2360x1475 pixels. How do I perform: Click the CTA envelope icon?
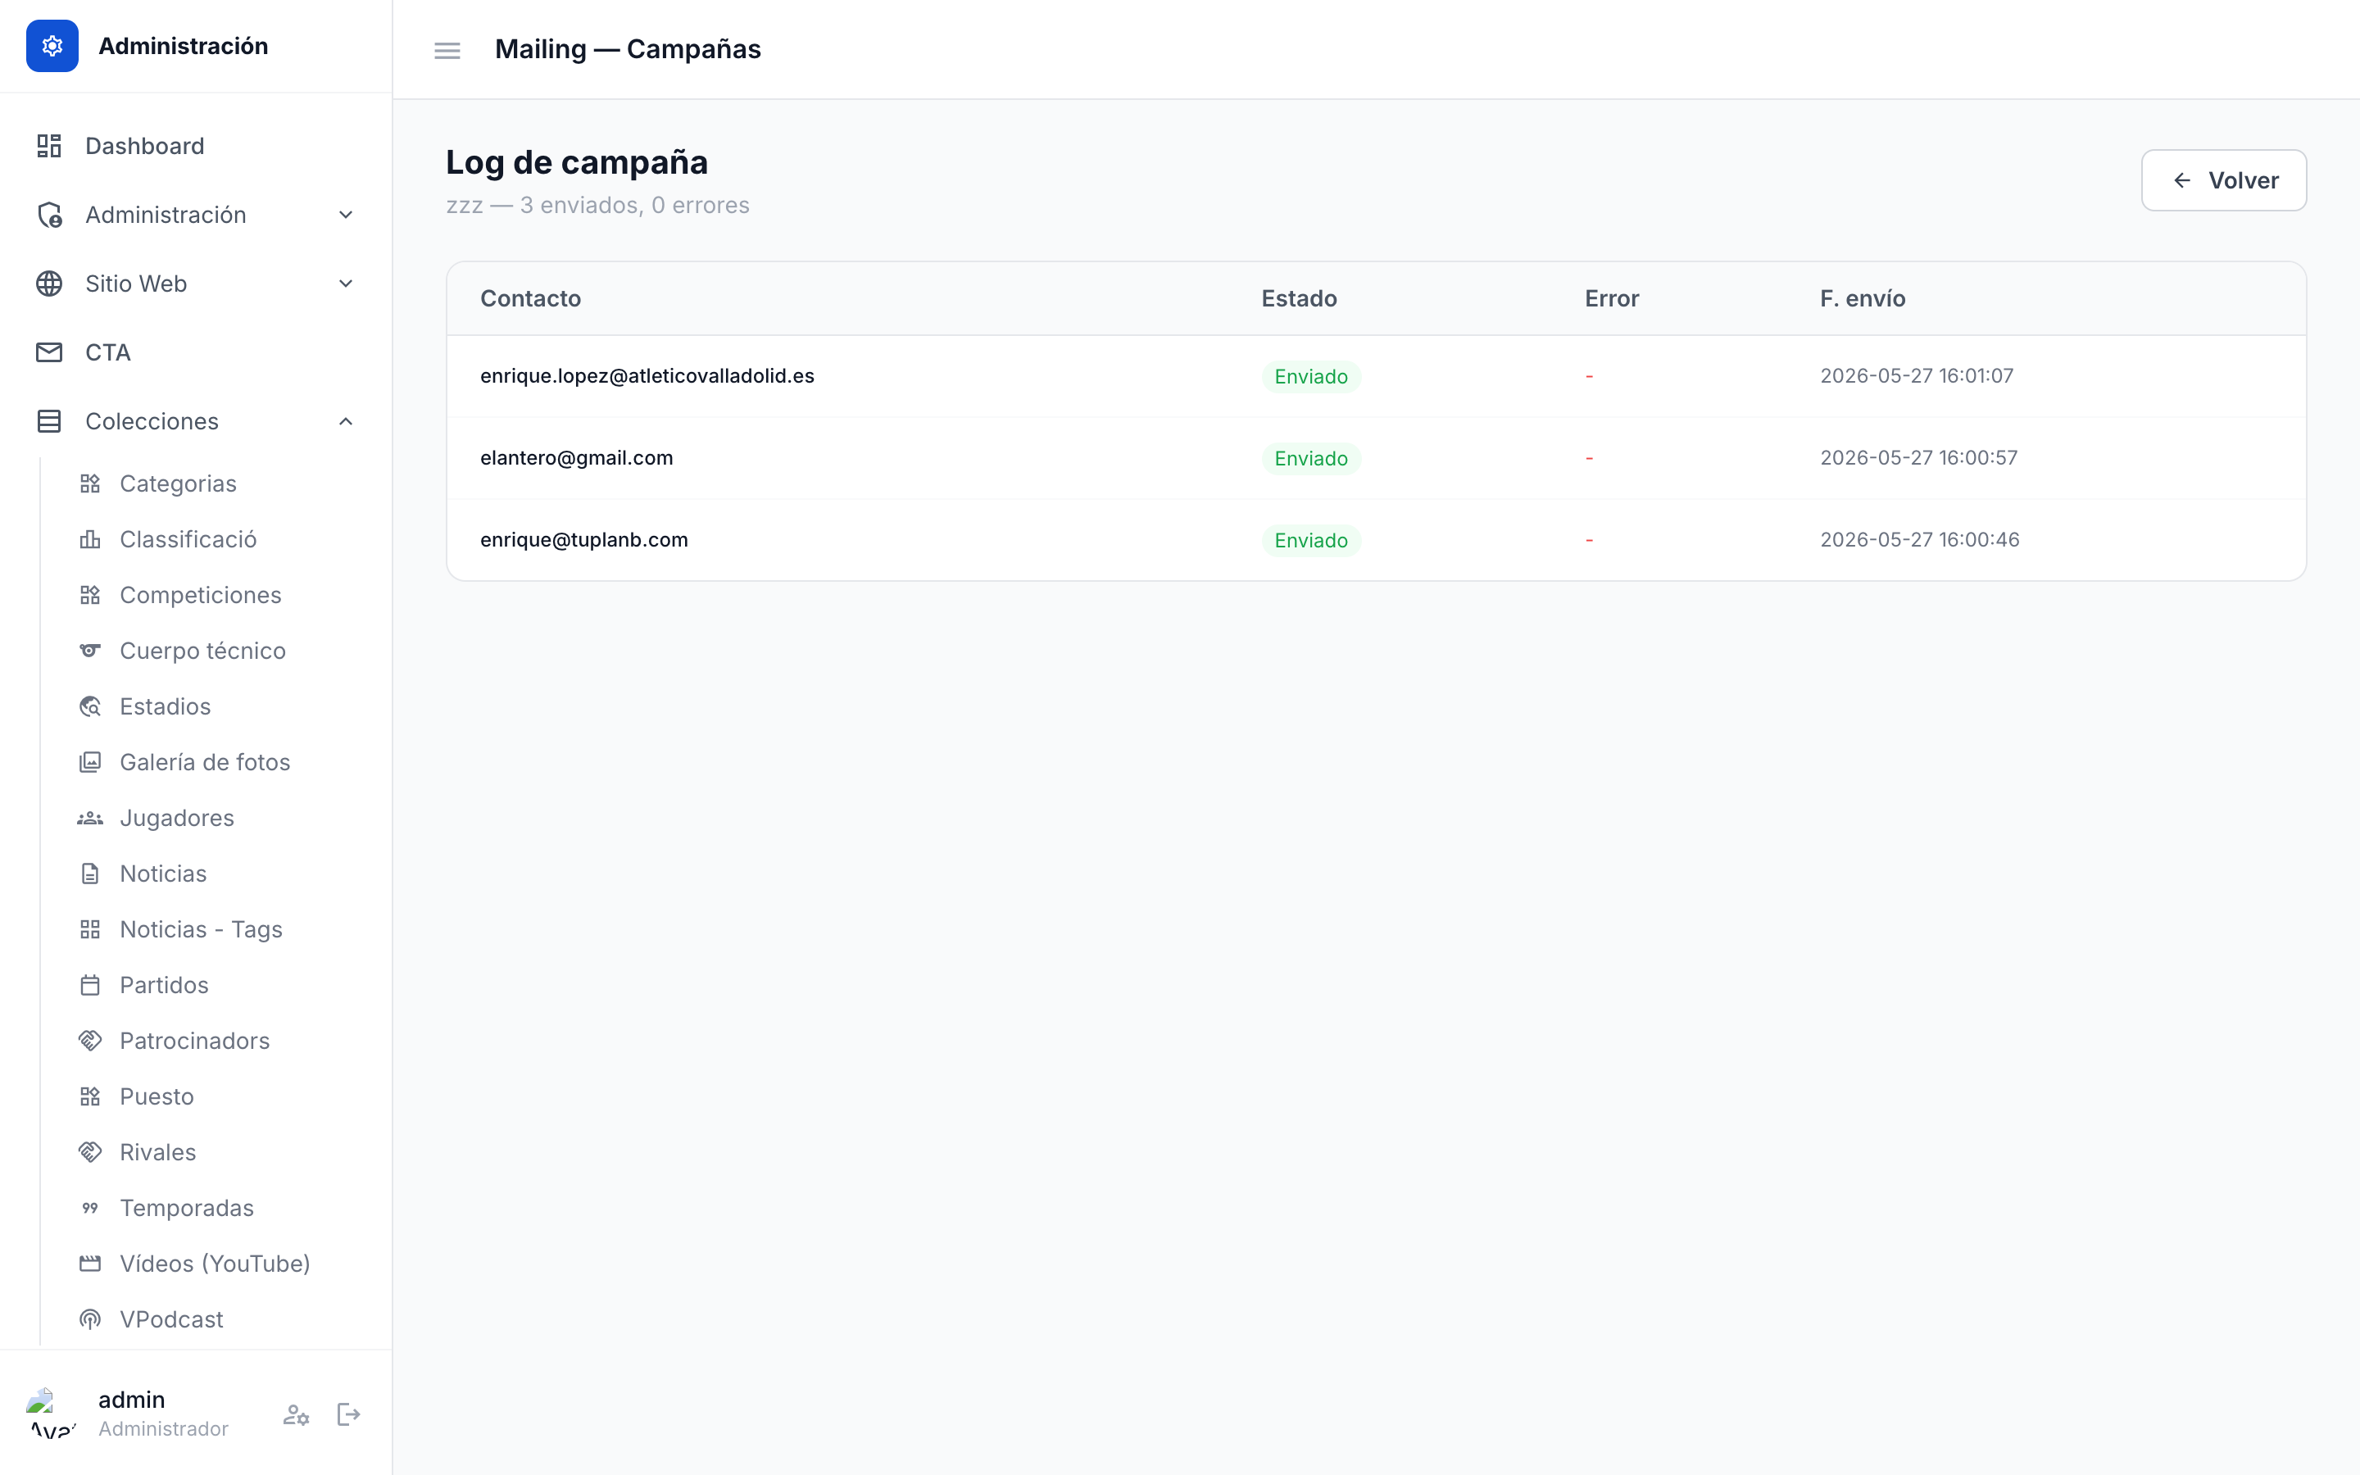pyautogui.click(x=49, y=352)
